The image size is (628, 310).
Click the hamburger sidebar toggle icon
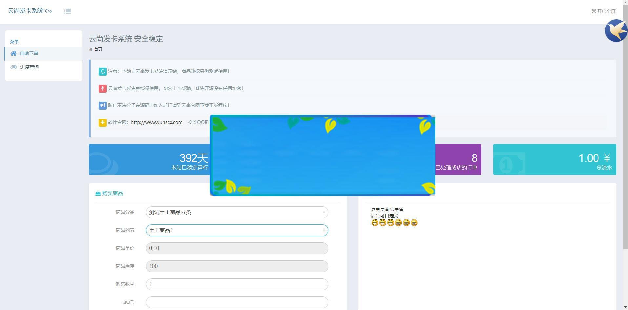point(67,11)
